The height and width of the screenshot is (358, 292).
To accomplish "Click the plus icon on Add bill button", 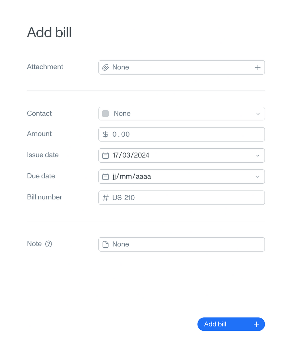I will (256, 324).
